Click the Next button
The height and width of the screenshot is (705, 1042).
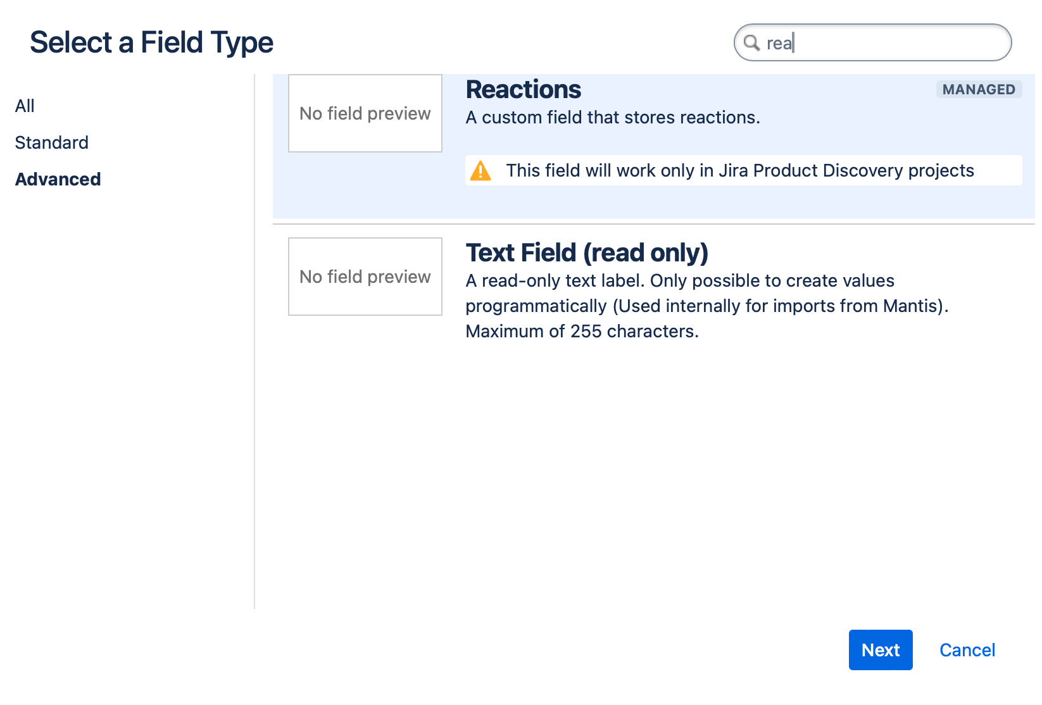click(x=880, y=649)
